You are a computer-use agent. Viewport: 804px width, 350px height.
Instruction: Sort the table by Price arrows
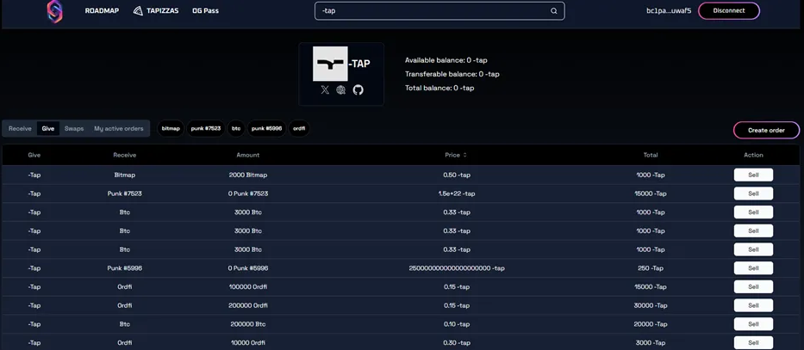pyautogui.click(x=465, y=155)
